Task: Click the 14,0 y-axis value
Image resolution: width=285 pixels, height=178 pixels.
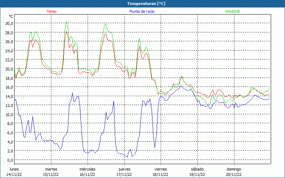Action: (x=9, y=96)
